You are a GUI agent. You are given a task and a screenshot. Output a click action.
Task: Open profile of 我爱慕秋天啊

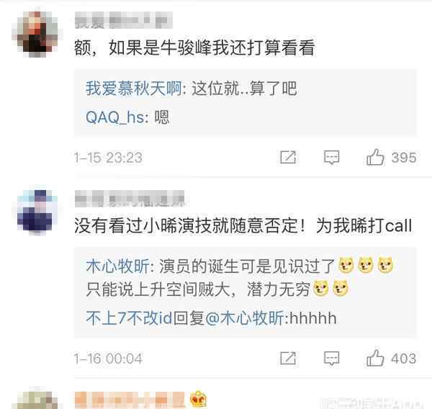(134, 89)
